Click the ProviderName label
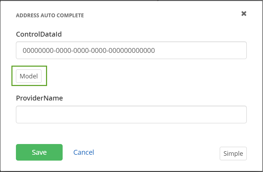The image size is (263, 172). [39, 98]
